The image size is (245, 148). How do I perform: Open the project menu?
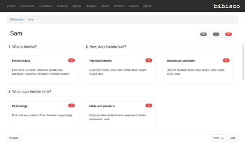point(11,6)
